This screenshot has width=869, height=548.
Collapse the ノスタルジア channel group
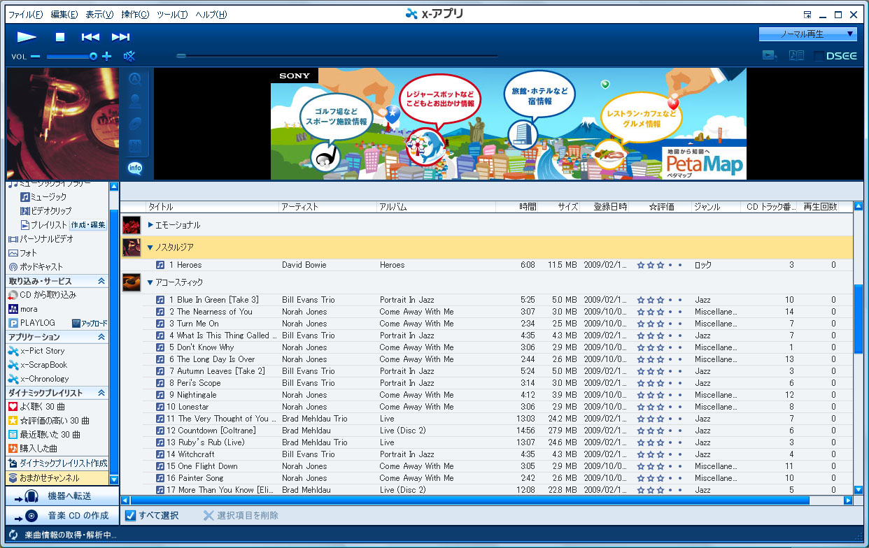pyautogui.click(x=150, y=247)
